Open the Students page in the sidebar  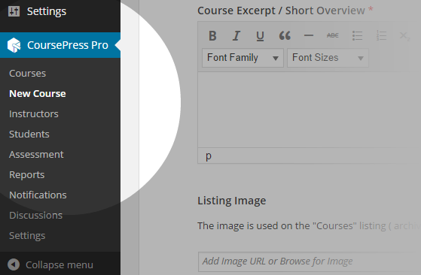tap(29, 134)
